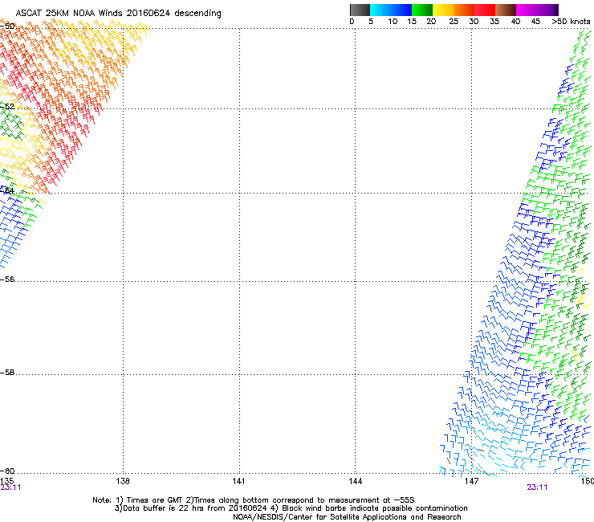This screenshot has height=522, width=594.
Task: Click the '135' longitude axis label
Action: tap(6, 481)
